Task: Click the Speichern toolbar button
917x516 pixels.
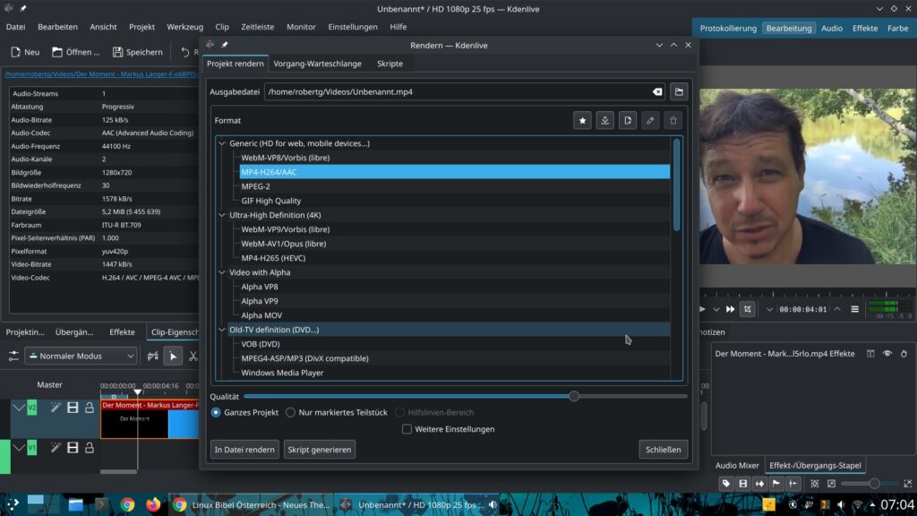Action: 137,52
